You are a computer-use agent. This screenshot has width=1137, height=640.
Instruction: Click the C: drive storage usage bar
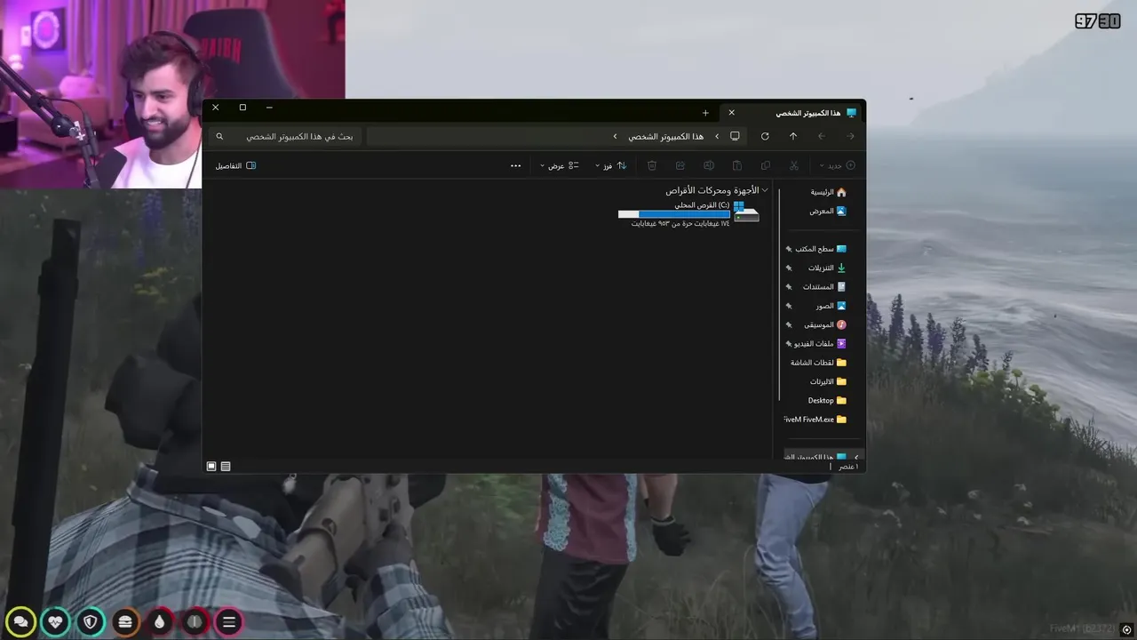pyautogui.click(x=674, y=214)
